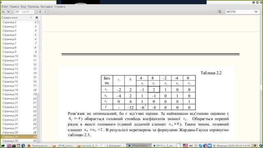The image size is (263, 148).
Task: Open the Wi-Fi network tray icon
Action: click(214, 146)
